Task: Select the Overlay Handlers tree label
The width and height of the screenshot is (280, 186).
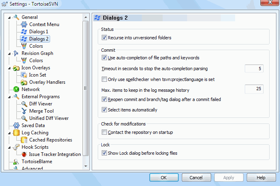Action: pos(47,82)
